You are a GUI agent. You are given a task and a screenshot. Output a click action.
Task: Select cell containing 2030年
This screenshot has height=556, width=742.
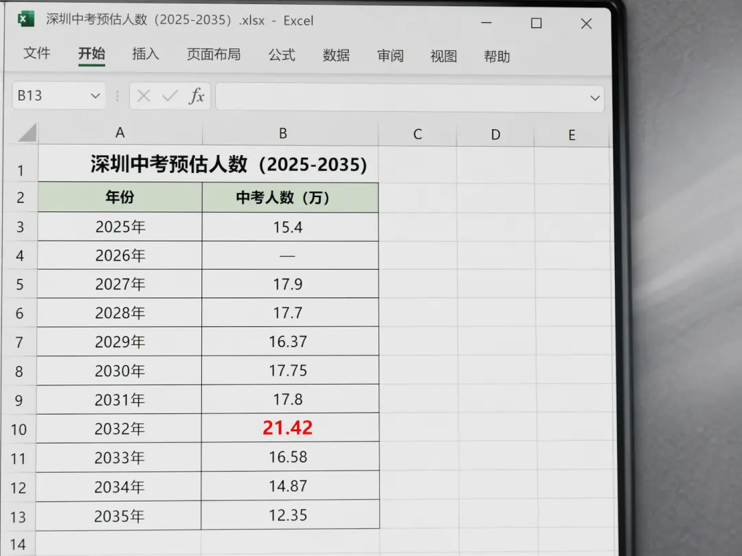[120, 371]
